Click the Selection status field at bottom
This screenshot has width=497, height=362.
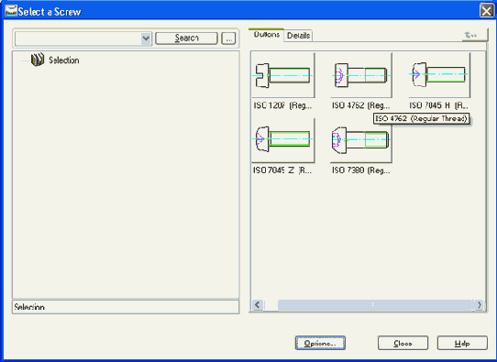click(x=126, y=307)
